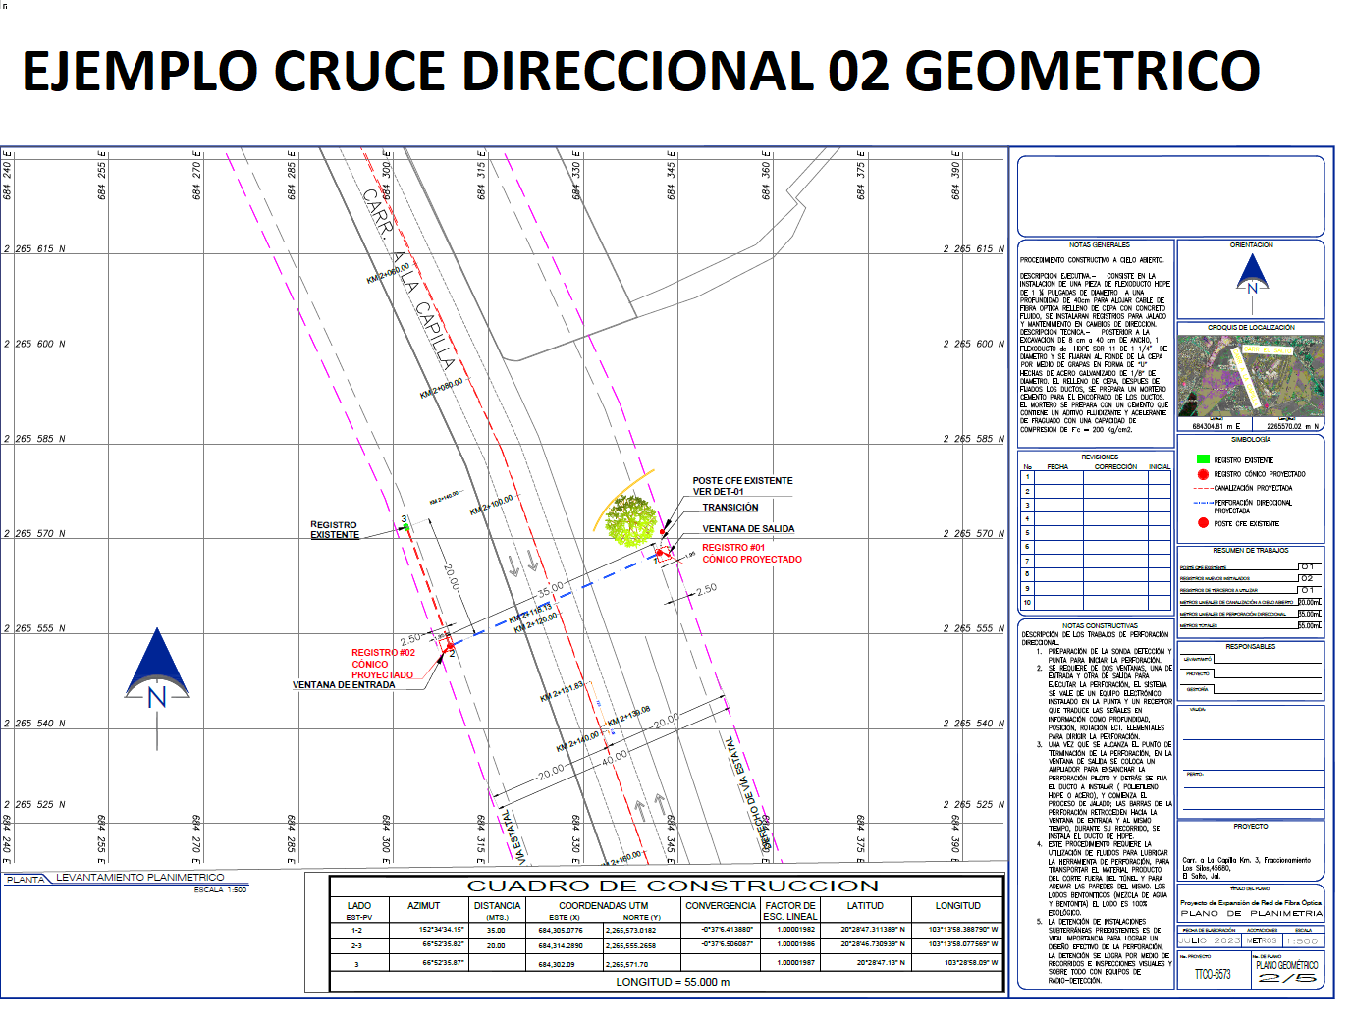
Task: Click the red REGISTRO #02 CÓNICO PROYECTADO label
Action: click(x=383, y=664)
